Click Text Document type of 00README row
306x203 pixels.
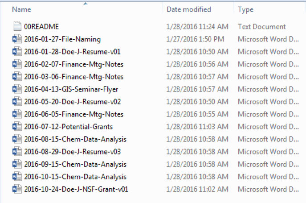coord(262,27)
